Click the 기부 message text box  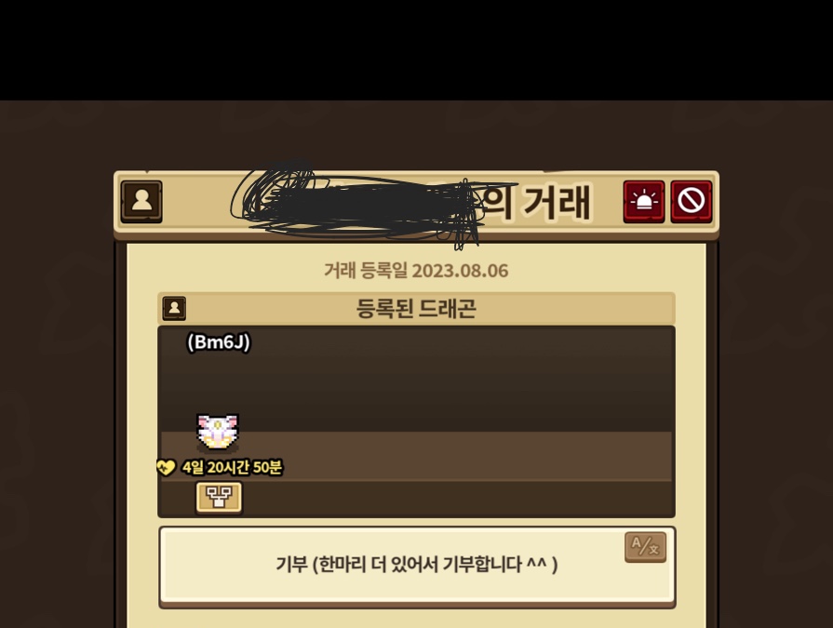(x=417, y=566)
